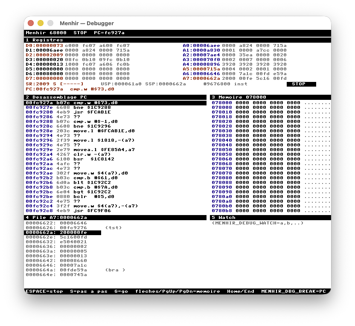The width and height of the screenshot is (355, 326).
Task: Click register D6:00080000 value
Action: coord(44,74)
